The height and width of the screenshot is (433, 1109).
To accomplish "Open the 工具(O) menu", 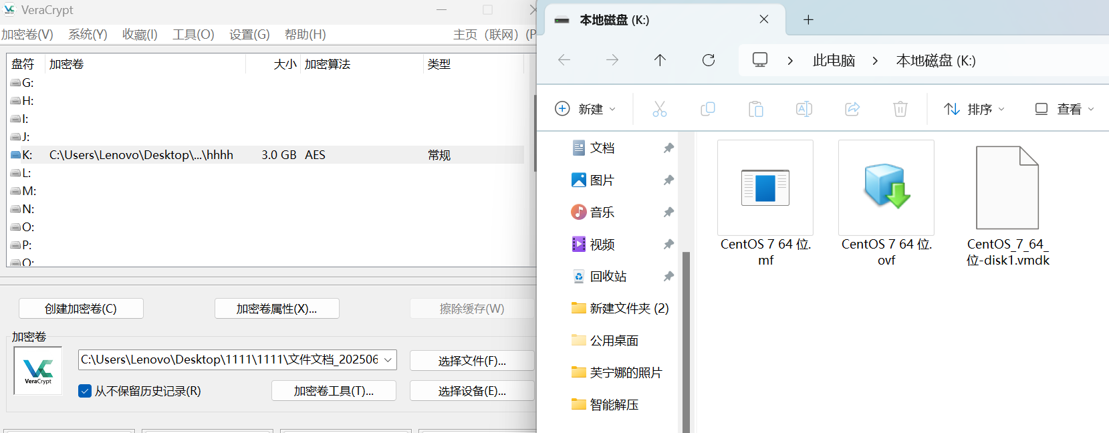I will pyautogui.click(x=193, y=34).
